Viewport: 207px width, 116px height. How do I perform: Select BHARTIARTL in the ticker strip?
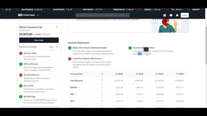(x=59, y=10)
